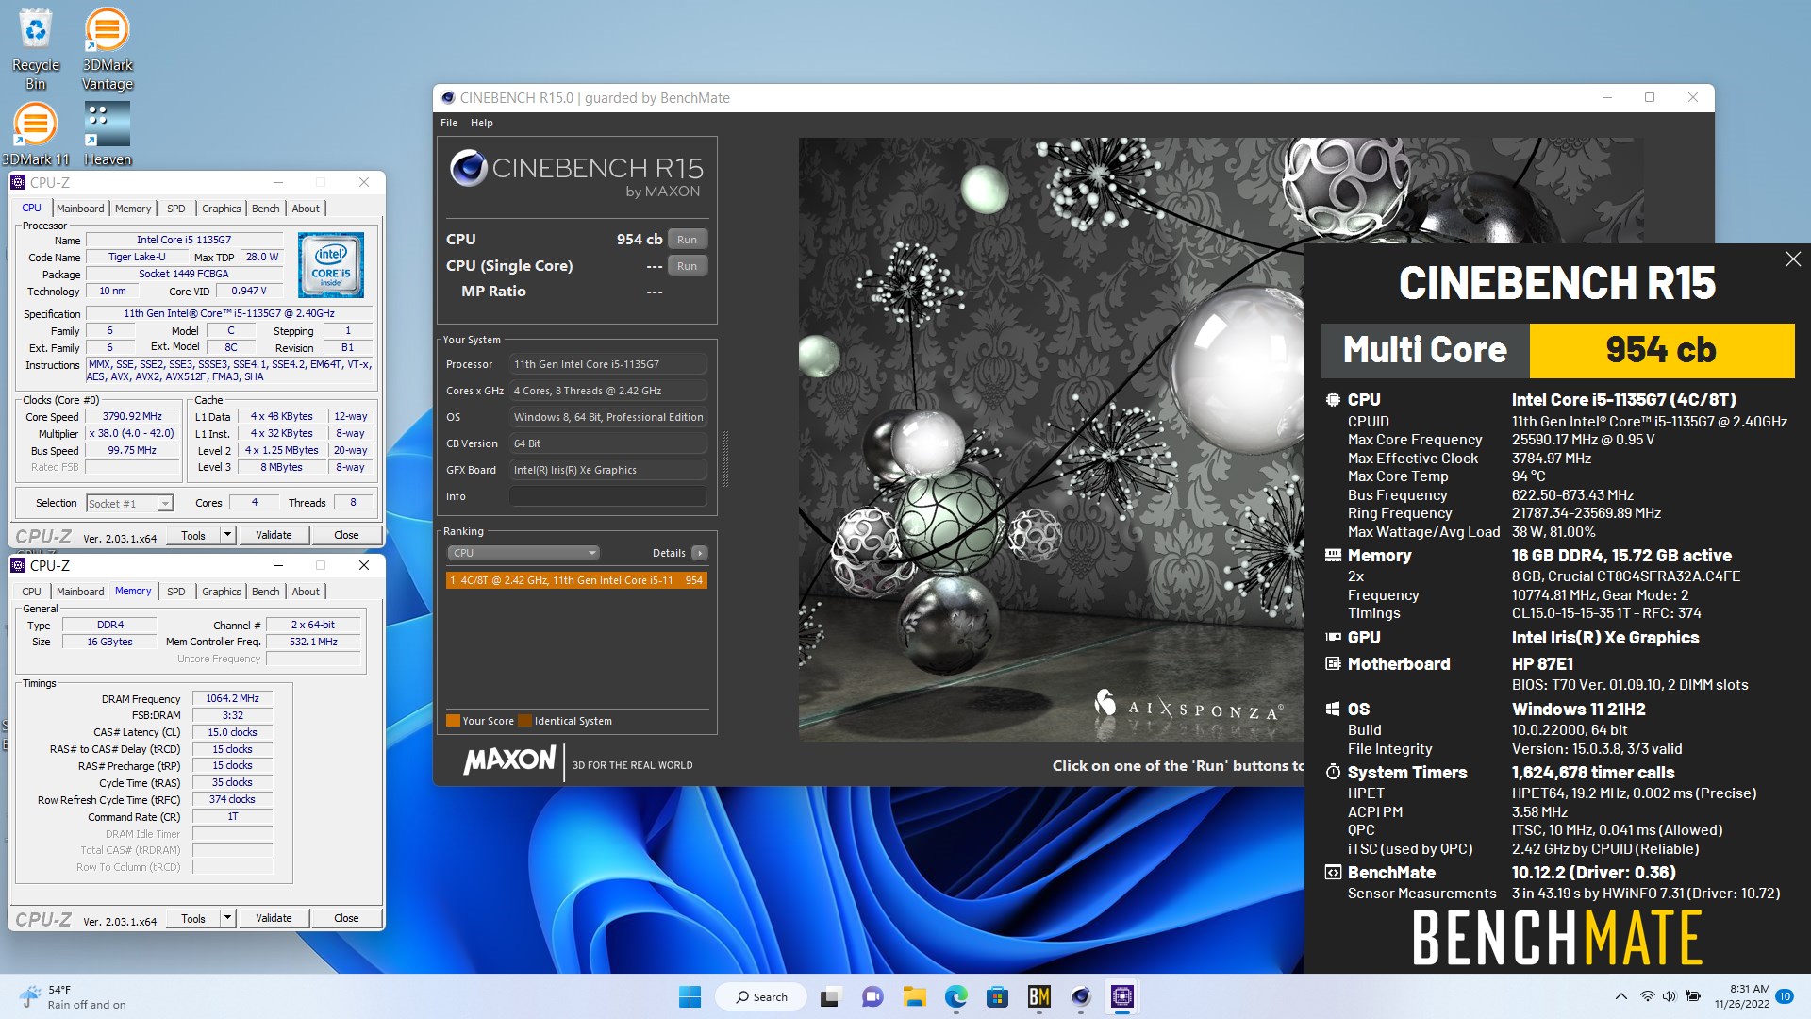Open the volume speaker icon

tap(1669, 996)
